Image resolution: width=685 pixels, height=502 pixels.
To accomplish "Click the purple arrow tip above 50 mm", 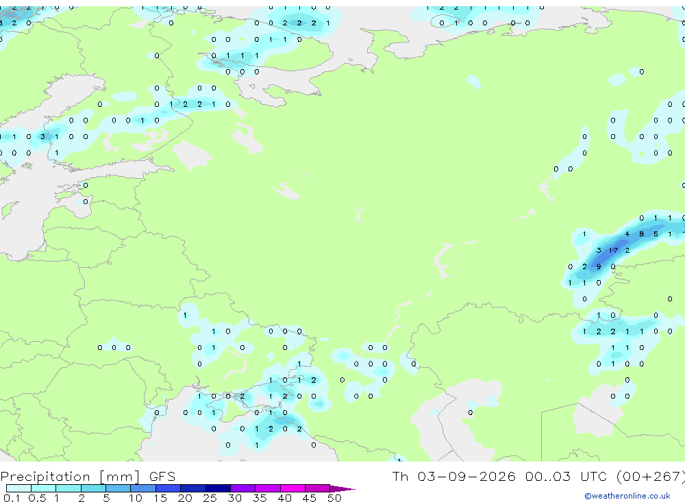I will click(x=342, y=489).
